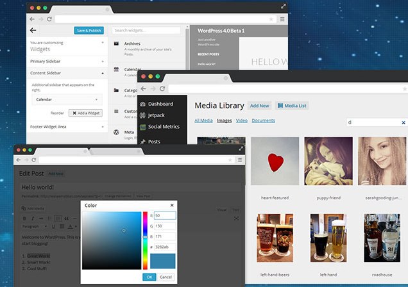
Task: Click Add New in Media Library
Action: 259,106
